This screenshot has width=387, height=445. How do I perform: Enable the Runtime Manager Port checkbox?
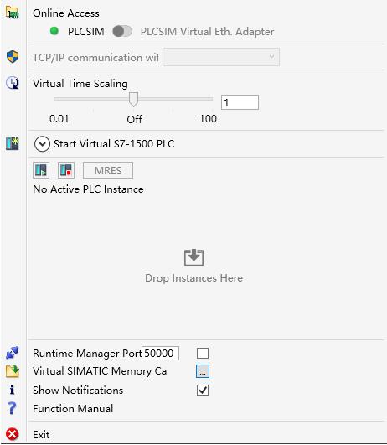tap(203, 354)
